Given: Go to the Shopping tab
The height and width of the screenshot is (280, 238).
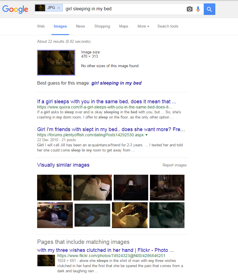Looking at the screenshot, I should pyautogui.click(x=102, y=26).
